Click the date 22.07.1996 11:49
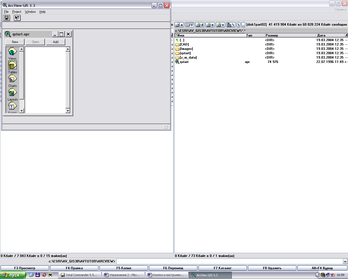This screenshot has width=348, height=279. (330, 62)
